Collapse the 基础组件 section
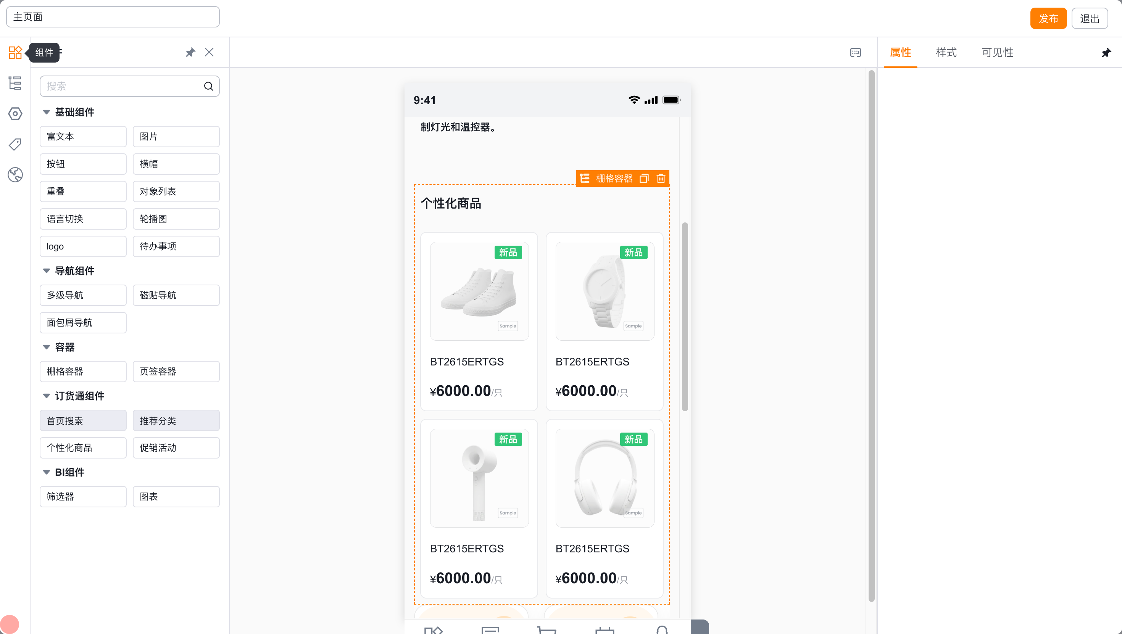 47,112
